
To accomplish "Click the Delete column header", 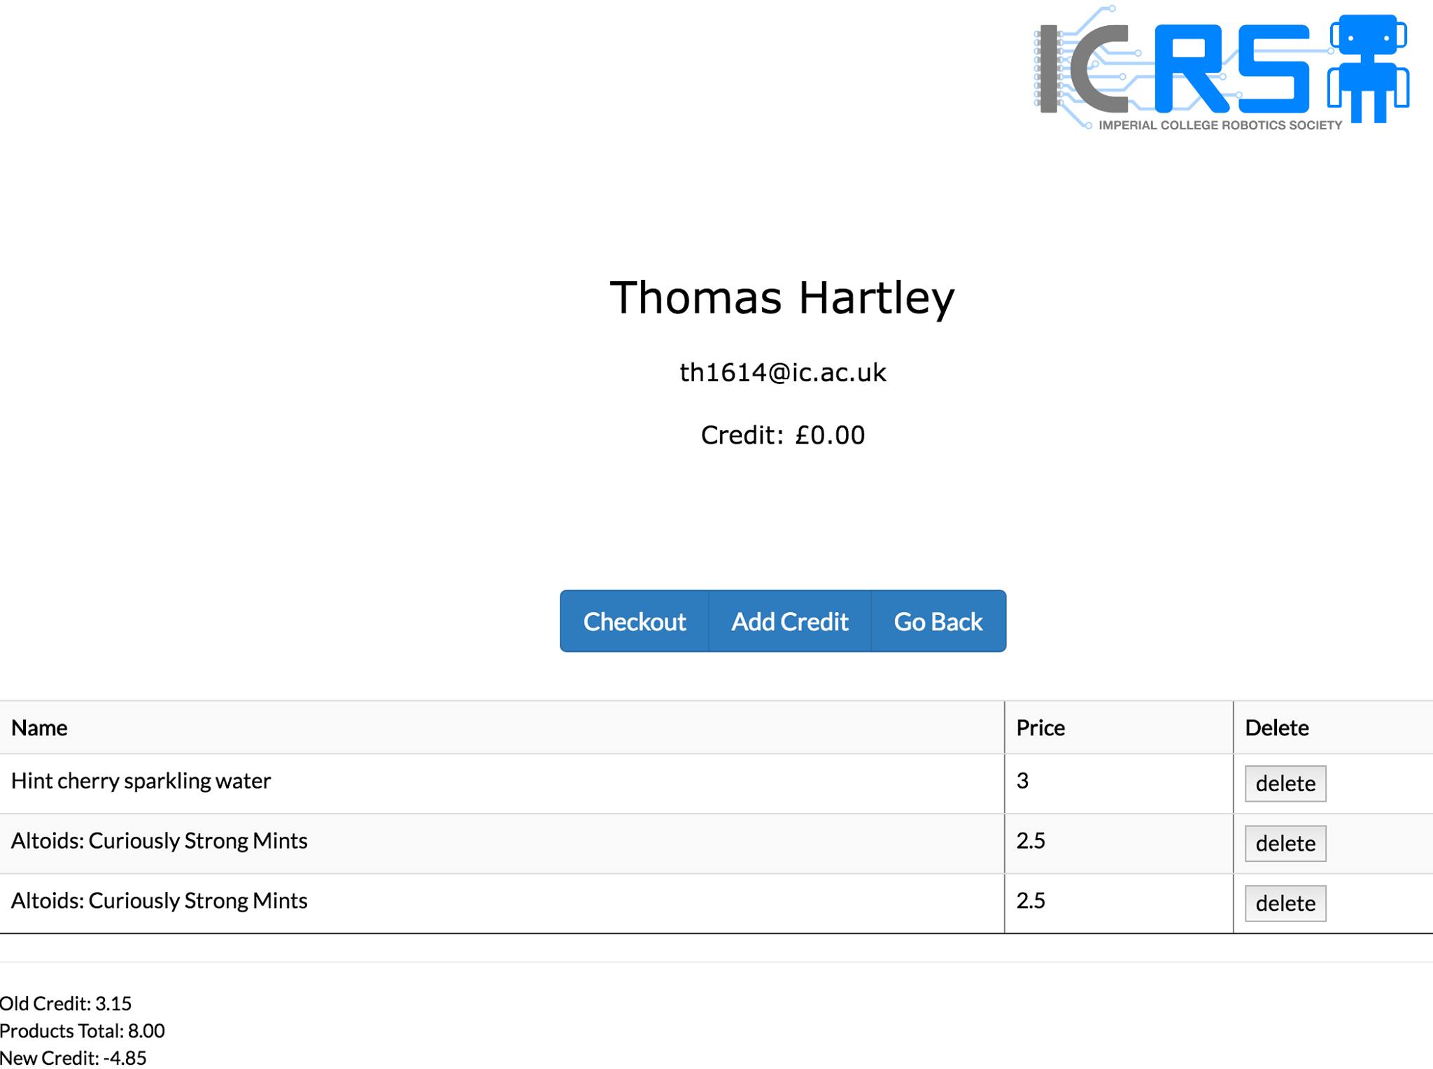I will 1276,728.
